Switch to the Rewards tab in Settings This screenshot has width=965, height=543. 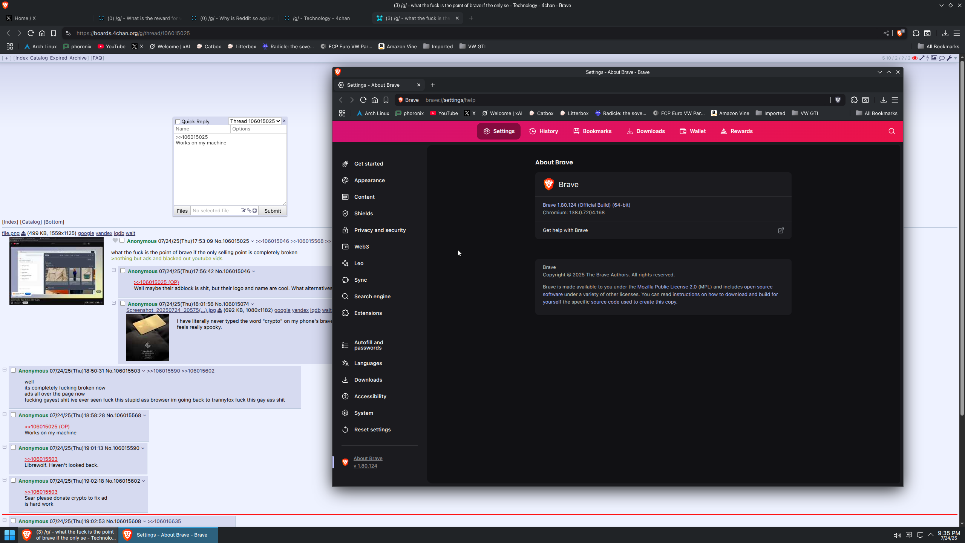737,131
